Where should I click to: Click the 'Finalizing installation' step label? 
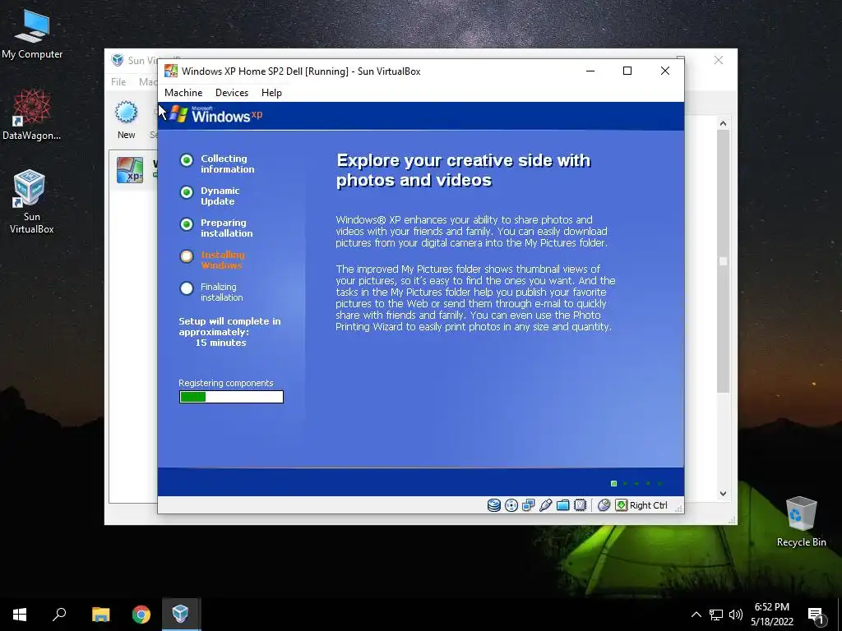[222, 292]
